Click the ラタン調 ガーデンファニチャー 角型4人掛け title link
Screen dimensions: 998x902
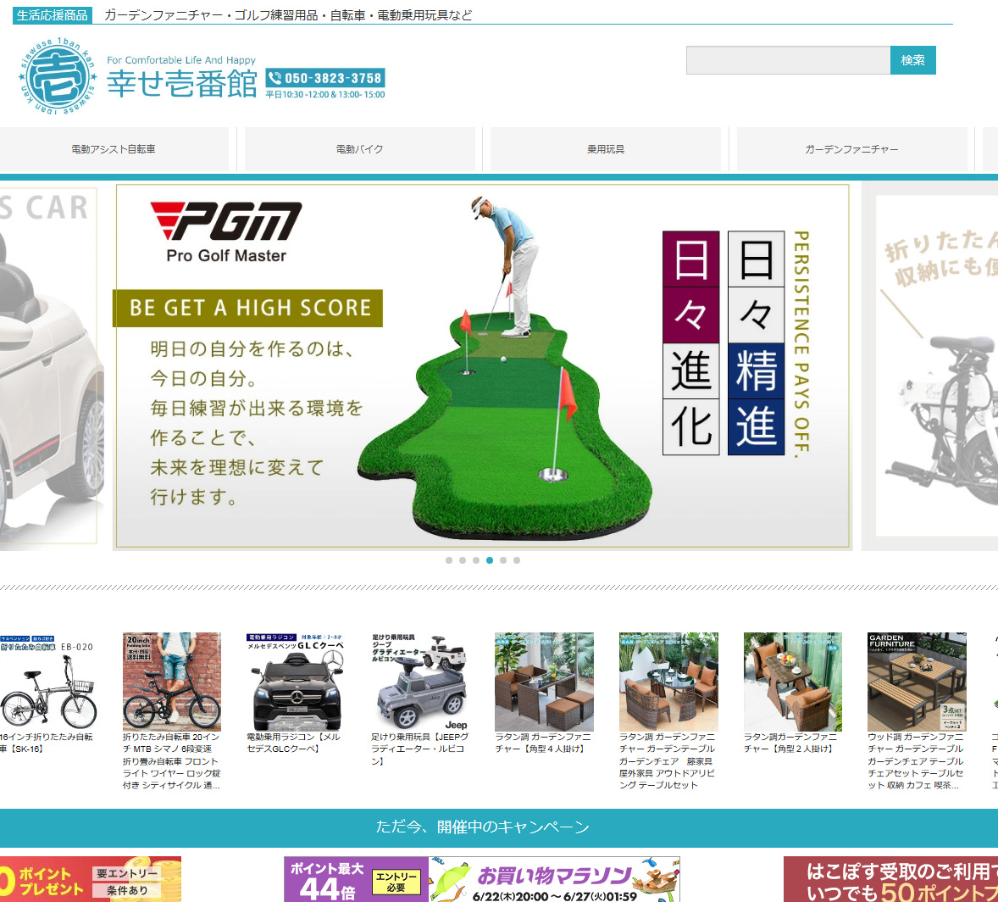(543, 743)
